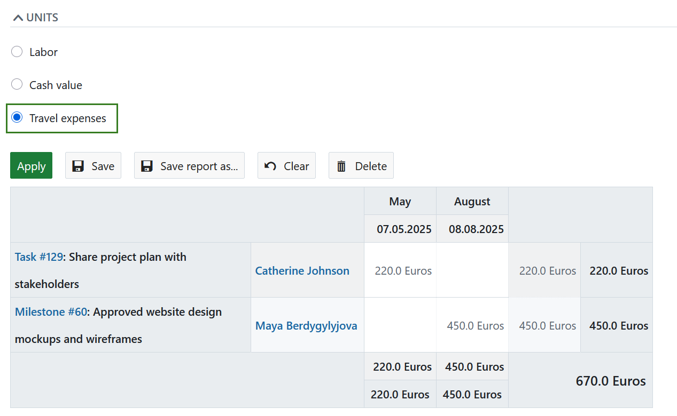The height and width of the screenshot is (416, 677).
Task: Select the 220.0 Euros cell under May
Action: [x=403, y=270]
